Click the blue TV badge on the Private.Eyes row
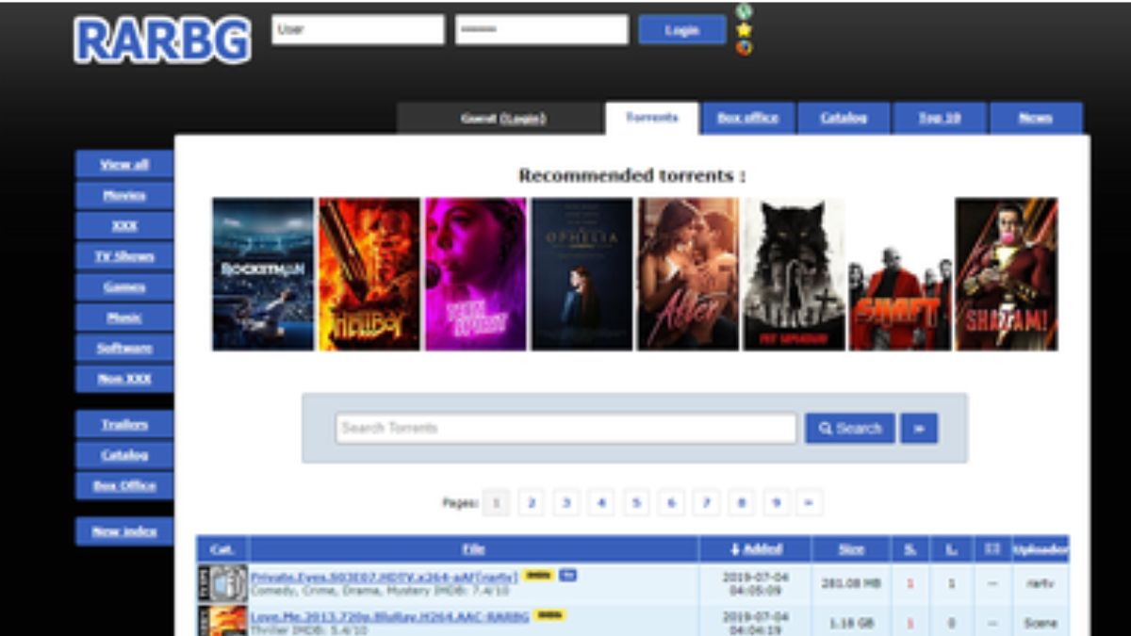 566,575
